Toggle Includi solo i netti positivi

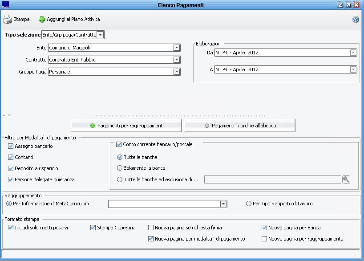10,228
